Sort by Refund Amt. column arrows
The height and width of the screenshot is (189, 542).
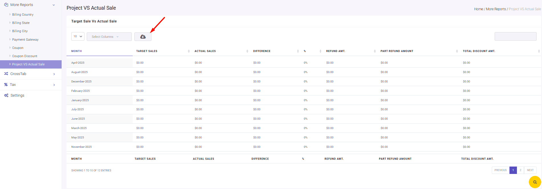click(375, 51)
